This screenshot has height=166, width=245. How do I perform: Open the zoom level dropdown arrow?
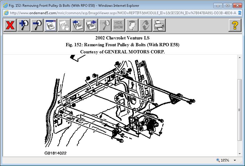tap(235, 160)
